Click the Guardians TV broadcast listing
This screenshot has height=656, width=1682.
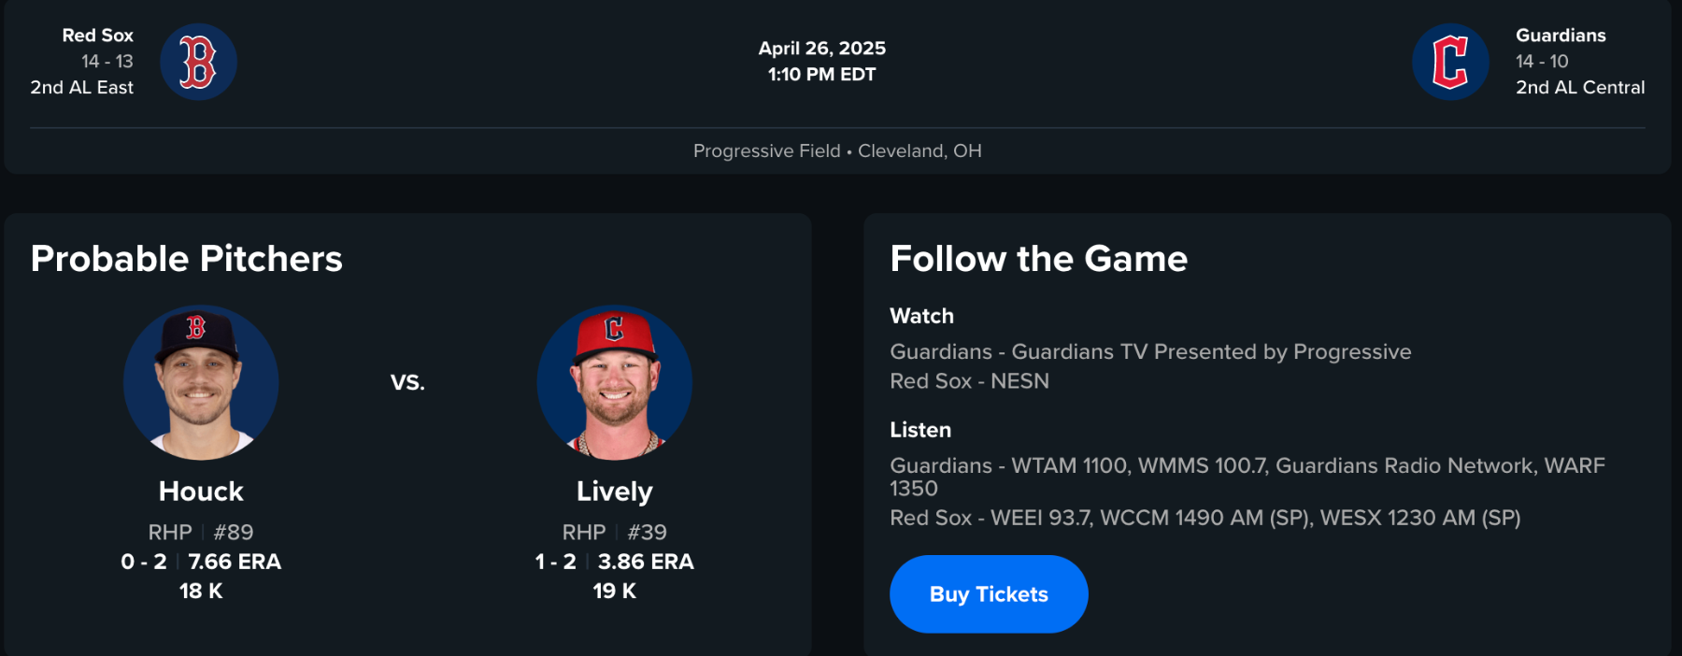1150,351
